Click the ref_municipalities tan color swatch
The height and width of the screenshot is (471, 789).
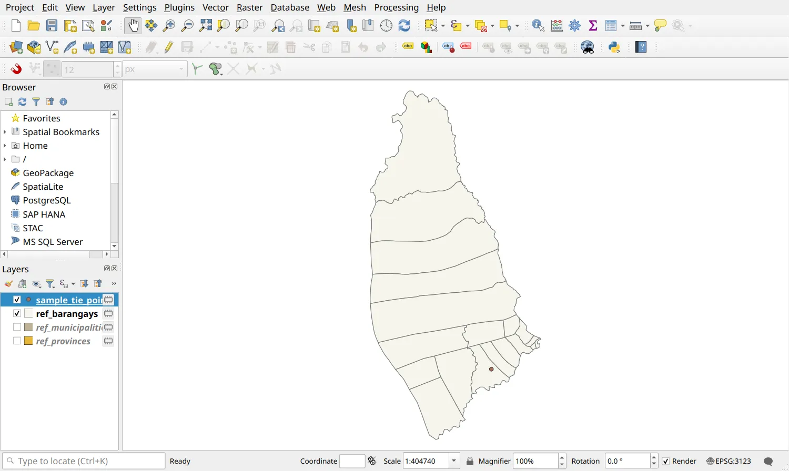pos(28,327)
